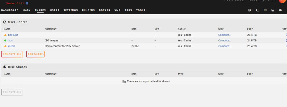Open the feedback speech-bubble icon
287x107 pixels.
(x=265, y=10)
